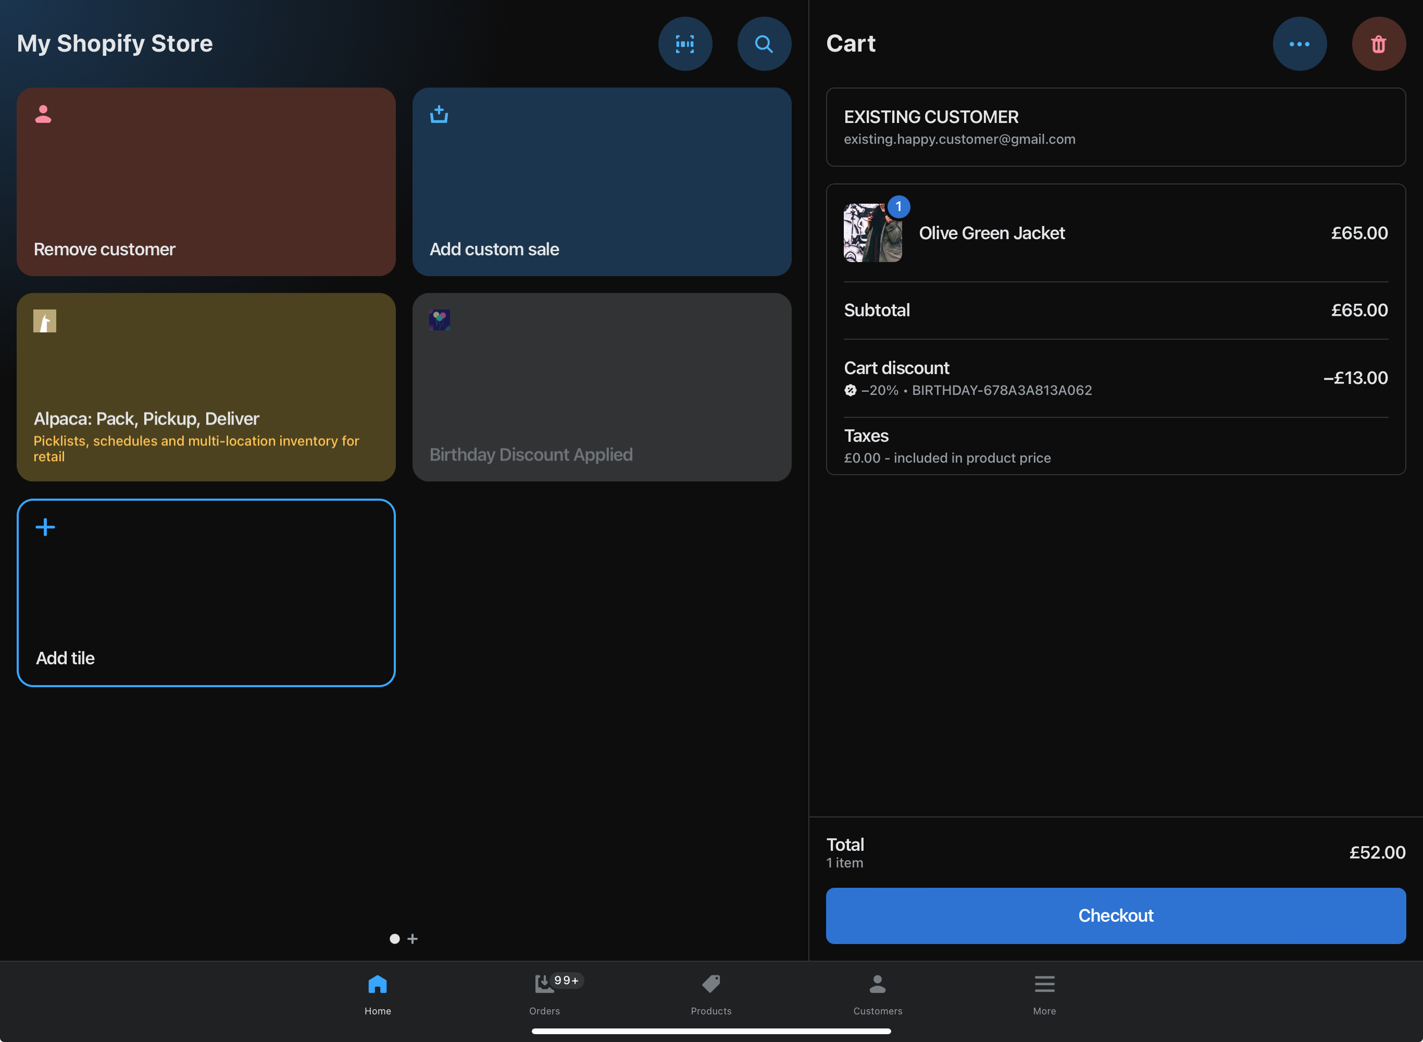This screenshot has width=1423, height=1042.
Task: Tap Olive Green Jacket thumbnail
Action: coord(872,233)
